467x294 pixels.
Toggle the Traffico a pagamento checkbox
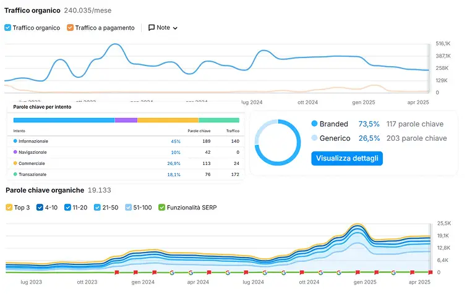point(70,28)
